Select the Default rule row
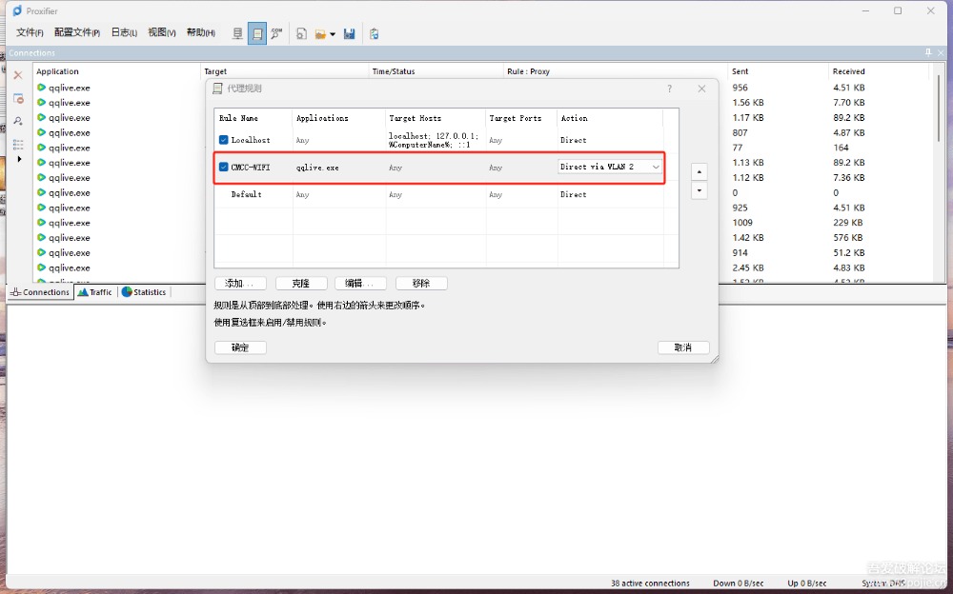 click(x=246, y=194)
